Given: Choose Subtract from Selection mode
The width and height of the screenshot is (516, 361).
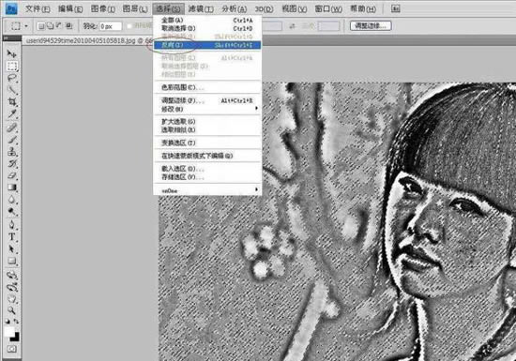Looking at the screenshot, I should (59, 25).
